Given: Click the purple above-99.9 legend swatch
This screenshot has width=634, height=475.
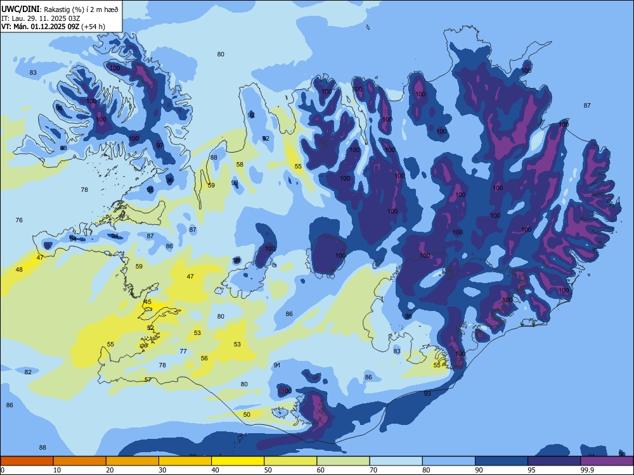Looking at the screenshot, I should click(x=607, y=461).
